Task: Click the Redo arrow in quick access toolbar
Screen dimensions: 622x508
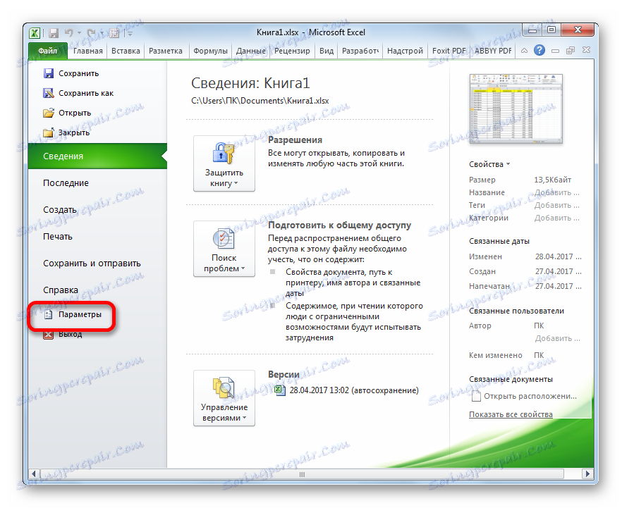Action: tap(91, 33)
